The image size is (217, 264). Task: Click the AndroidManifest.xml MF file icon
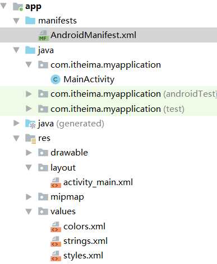44,36
